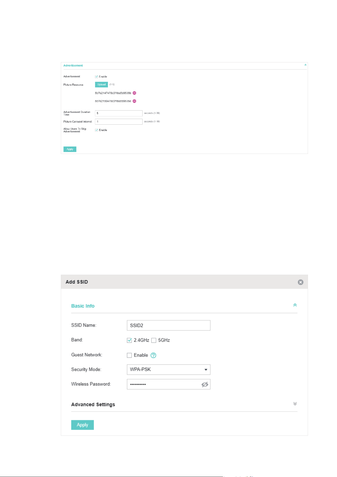Image resolution: width=337 pixels, height=477 pixels.
Task: Apply the Advertisement settings
Action: click(70, 149)
